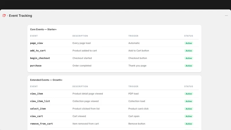This screenshot has width=231, height=130.
Task: Click the red app logo icon
Action: pyautogui.click(x=4, y=16)
